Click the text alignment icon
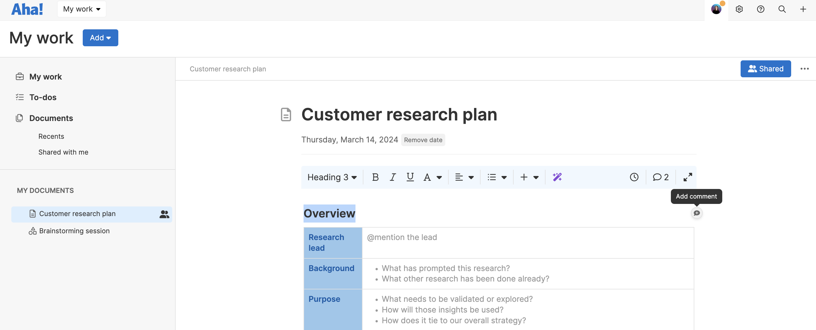This screenshot has width=816, height=330. (459, 177)
